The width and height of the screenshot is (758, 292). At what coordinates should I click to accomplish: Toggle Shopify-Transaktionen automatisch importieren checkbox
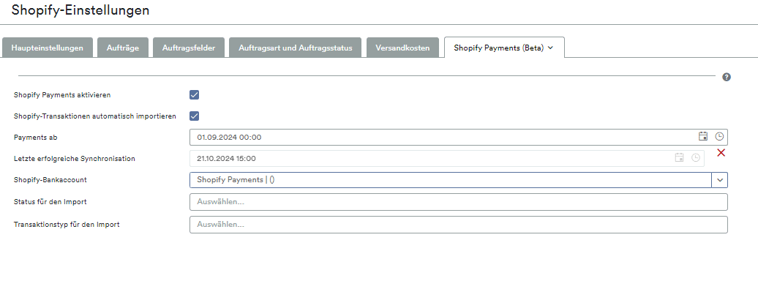(195, 116)
